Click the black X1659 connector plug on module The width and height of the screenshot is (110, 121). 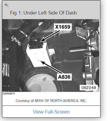36,44
